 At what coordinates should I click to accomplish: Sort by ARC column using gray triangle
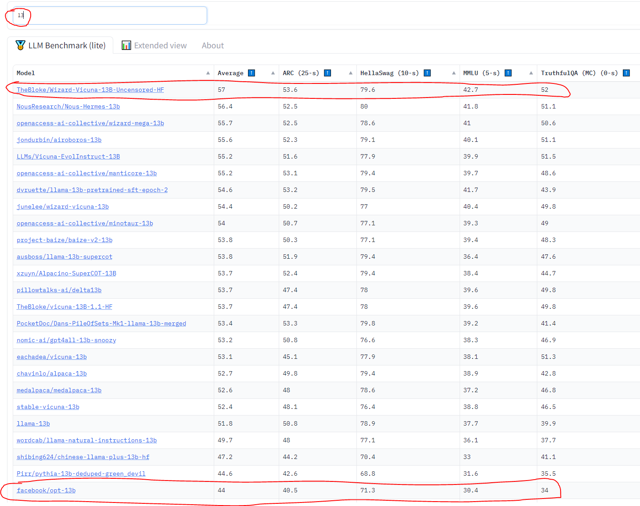pyautogui.click(x=351, y=73)
